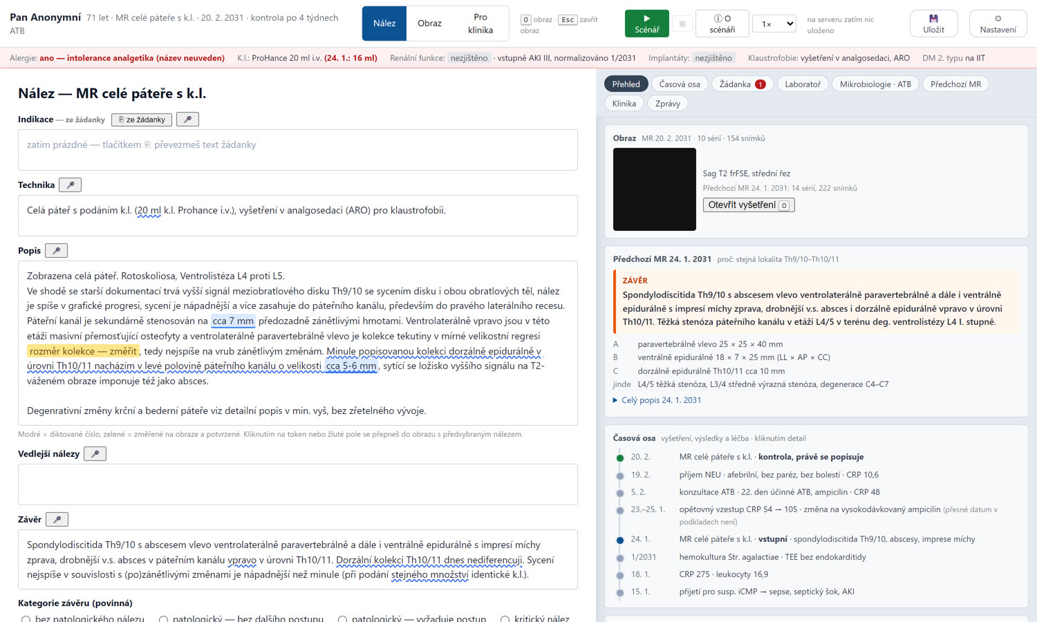Start dictation for the Technika section
The width and height of the screenshot is (1037, 622).
tap(70, 185)
